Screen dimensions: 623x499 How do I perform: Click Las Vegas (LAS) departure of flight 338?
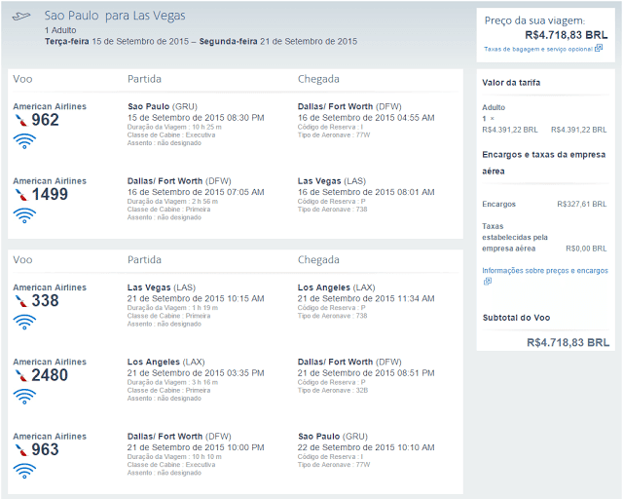162,288
